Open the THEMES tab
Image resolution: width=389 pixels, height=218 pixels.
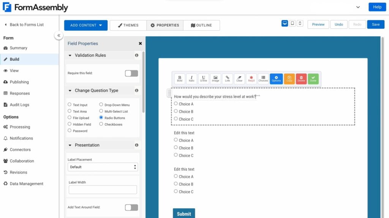click(128, 25)
